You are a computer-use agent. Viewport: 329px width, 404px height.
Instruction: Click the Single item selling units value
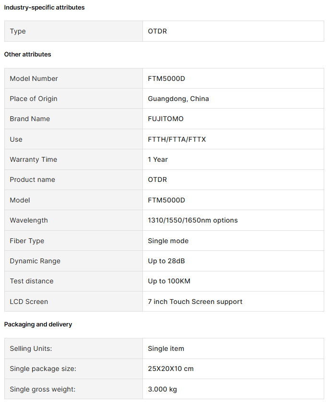pos(166,348)
